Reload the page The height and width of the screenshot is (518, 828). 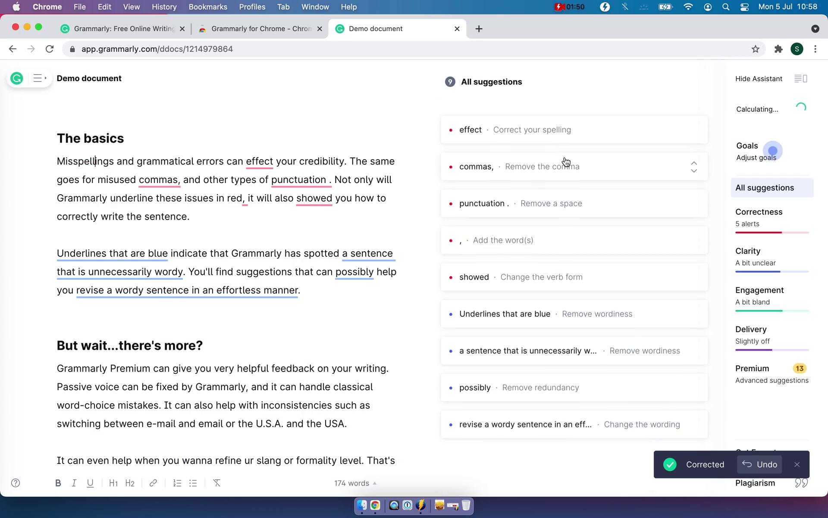pos(50,49)
